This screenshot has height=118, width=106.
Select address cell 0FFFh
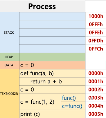click(x=96, y=24)
